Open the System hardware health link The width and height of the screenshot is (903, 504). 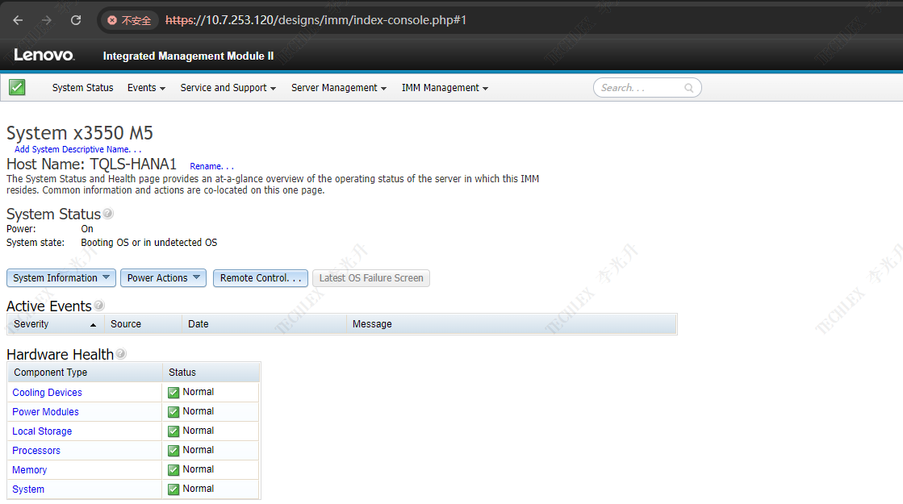28,489
